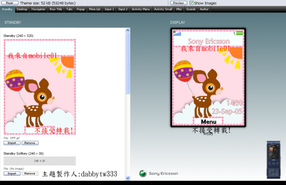
Task: Open the Row Title tab
Action: pos(55,9)
